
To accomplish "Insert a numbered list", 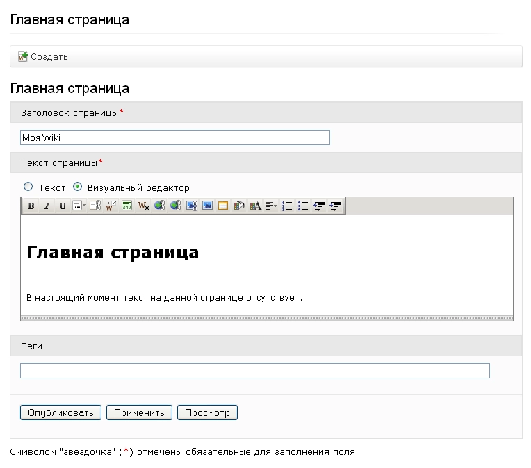I will click(x=287, y=206).
